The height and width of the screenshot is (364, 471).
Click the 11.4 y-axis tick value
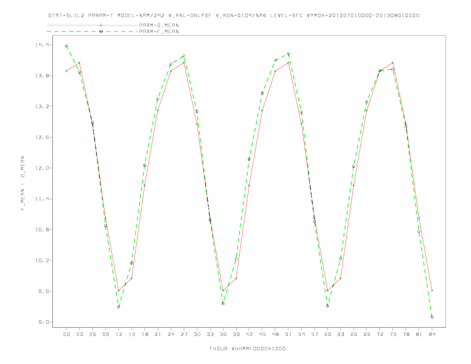pyautogui.click(x=41, y=199)
